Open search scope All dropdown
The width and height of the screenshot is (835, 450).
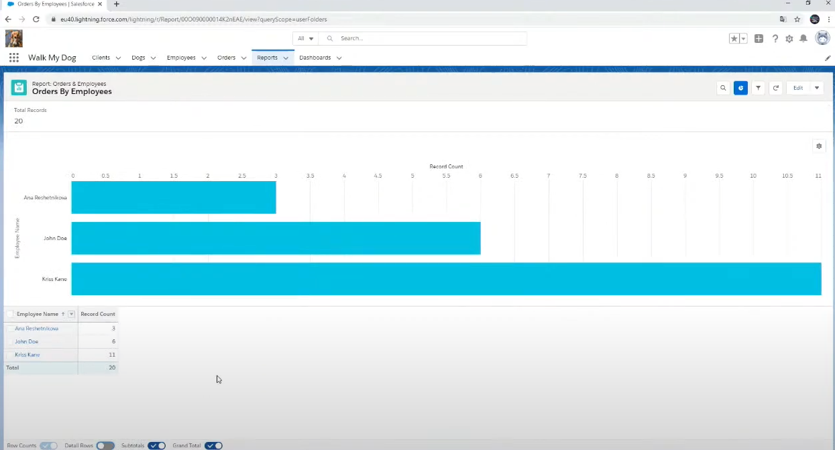pyautogui.click(x=305, y=38)
